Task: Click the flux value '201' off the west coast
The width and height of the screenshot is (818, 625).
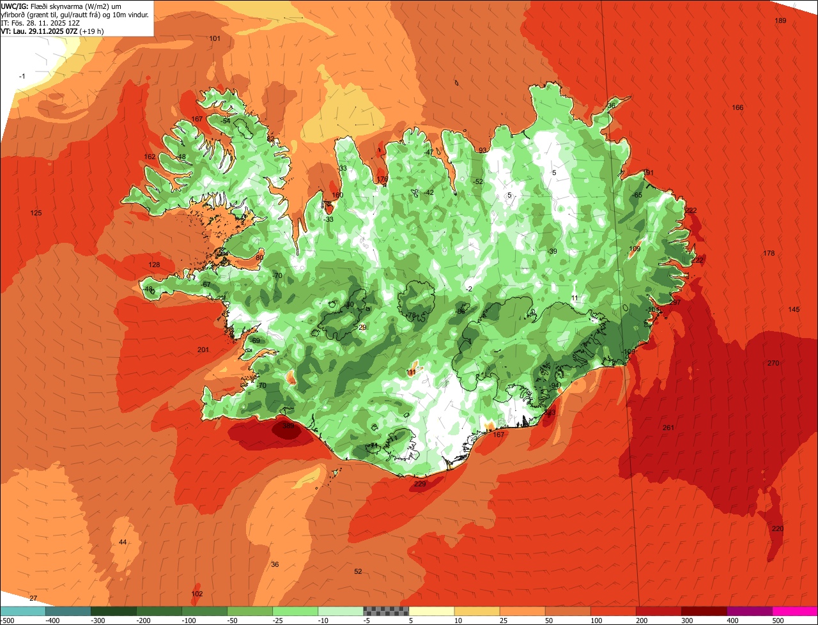Action: click(203, 350)
